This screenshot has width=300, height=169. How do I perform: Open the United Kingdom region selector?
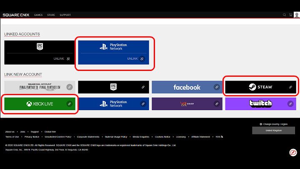274,131
